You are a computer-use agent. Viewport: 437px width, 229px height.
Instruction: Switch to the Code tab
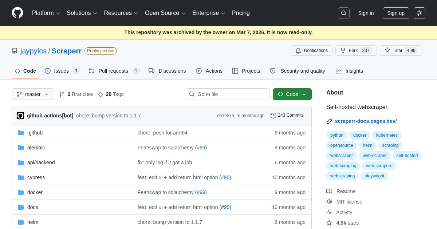(x=25, y=71)
